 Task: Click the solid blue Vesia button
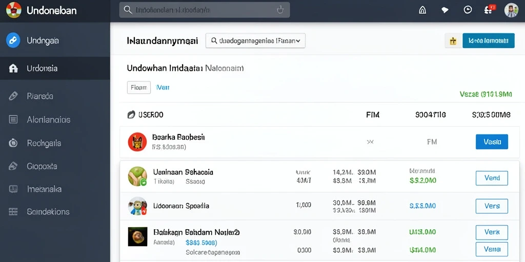coord(492,142)
